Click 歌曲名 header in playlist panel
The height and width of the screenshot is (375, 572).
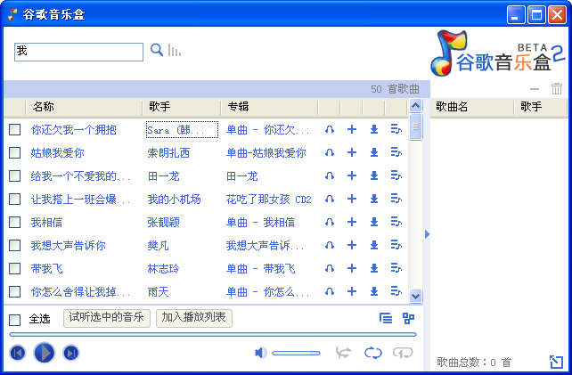(472, 107)
